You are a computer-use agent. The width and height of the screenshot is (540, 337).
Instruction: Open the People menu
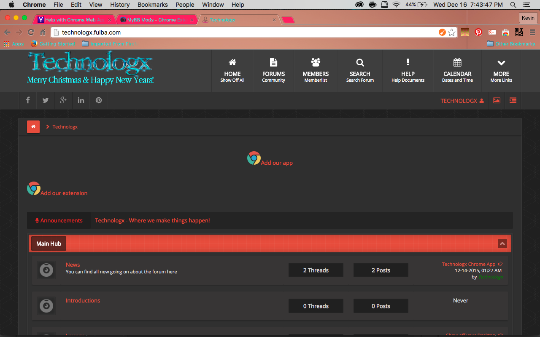click(x=185, y=5)
